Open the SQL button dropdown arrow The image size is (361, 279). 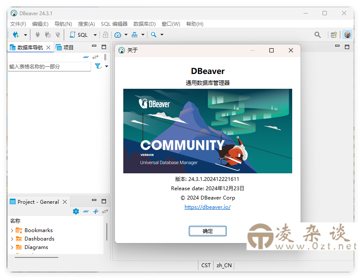click(95, 35)
